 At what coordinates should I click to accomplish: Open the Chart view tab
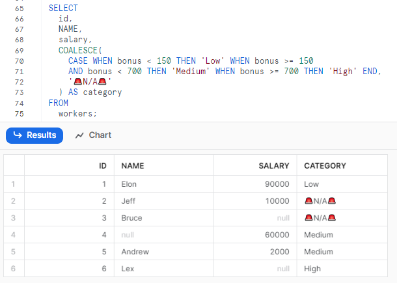tap(93, 135)
